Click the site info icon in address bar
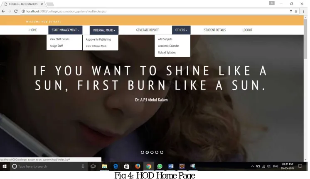 click(x=23, y=11)
